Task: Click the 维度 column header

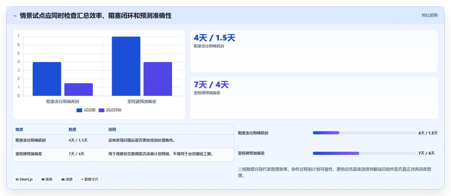Action: [19, 130]
